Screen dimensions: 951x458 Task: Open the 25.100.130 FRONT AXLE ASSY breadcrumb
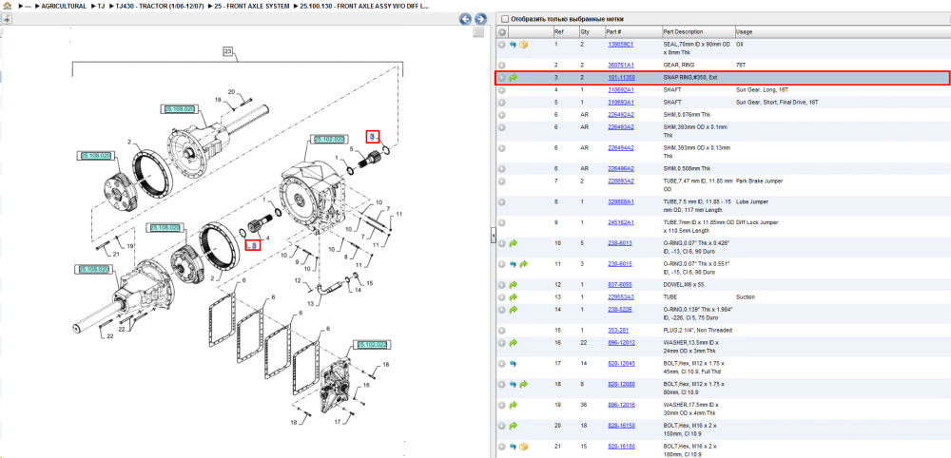point(364,6)
